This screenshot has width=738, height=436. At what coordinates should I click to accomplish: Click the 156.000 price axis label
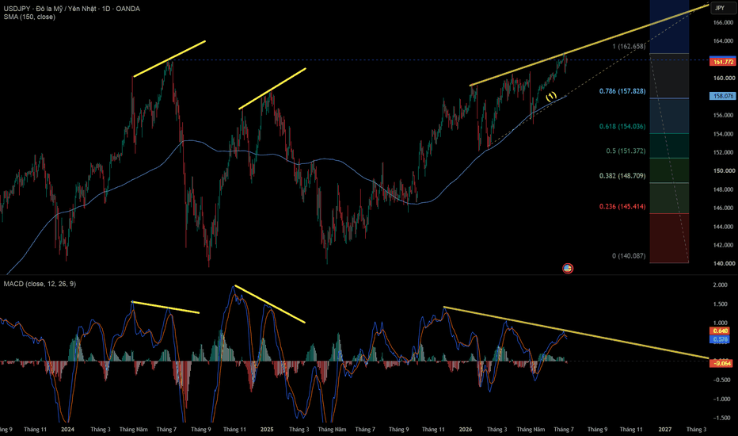point(724,115)
